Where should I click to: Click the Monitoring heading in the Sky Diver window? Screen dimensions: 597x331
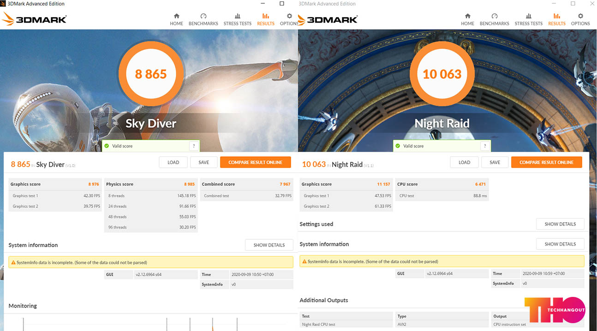pyautogui.click(x=23, y=306)
